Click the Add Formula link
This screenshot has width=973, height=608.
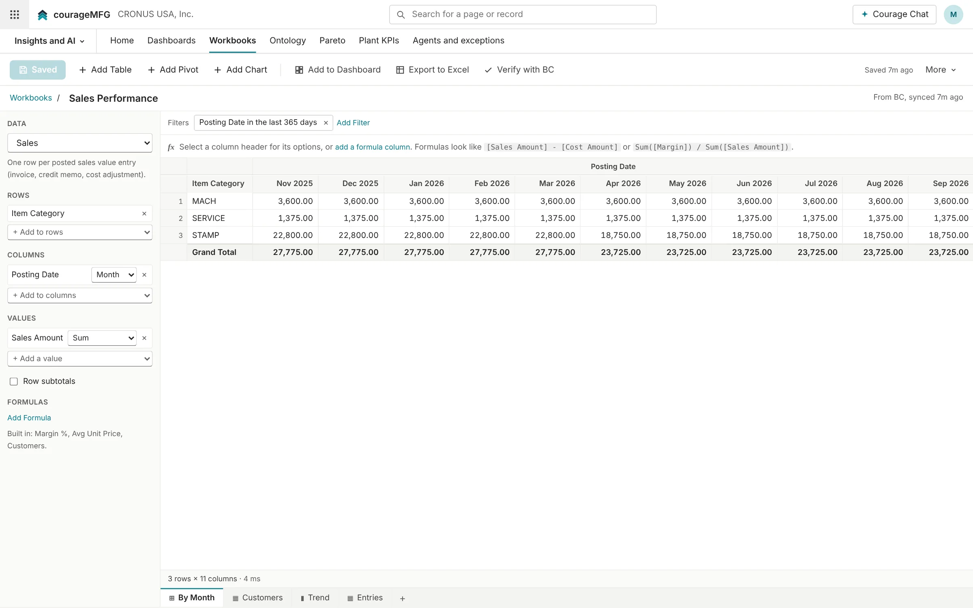click(29, 418)
